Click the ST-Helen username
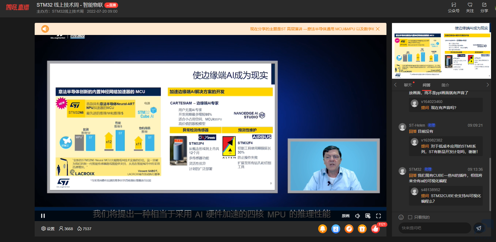Viewport: 496px width, 242px height. click(x=417, y=125)
